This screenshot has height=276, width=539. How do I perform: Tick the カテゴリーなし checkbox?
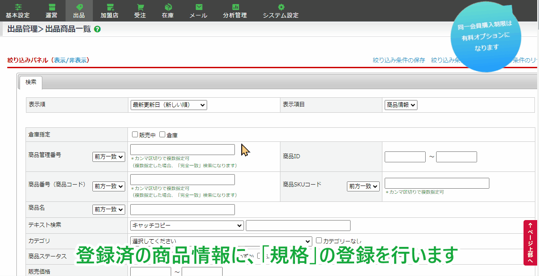319,240
